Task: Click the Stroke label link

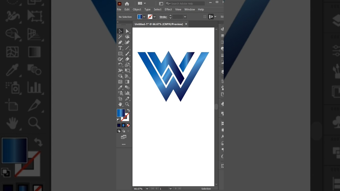Action: (163, 17)
